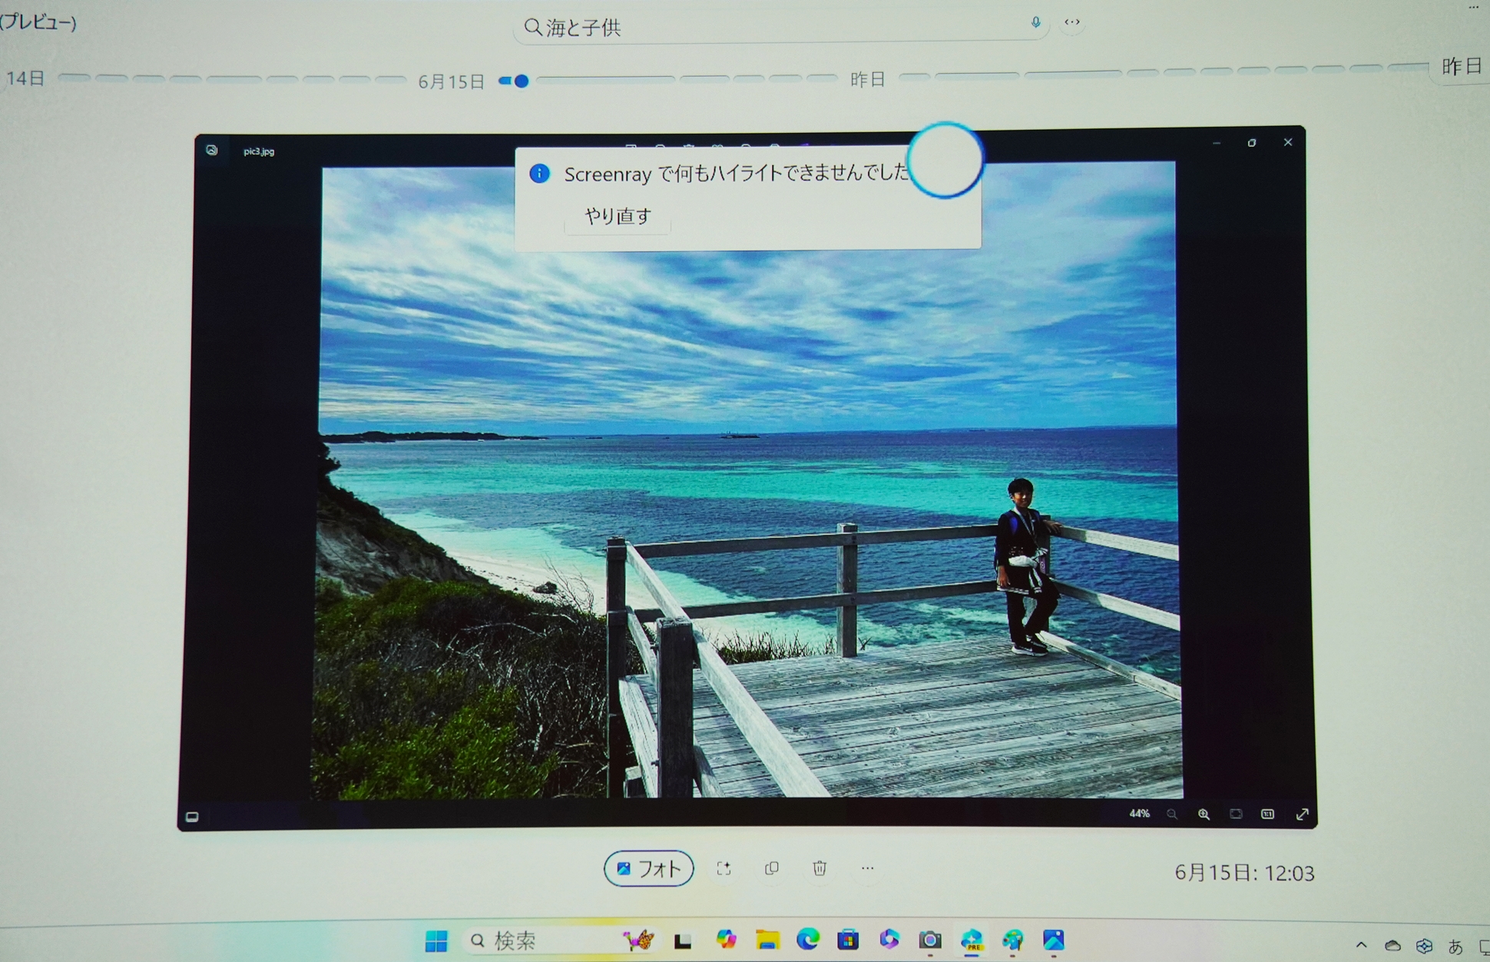1490x962 pixels.
Task: Copy the snapshot with the copy icon
Action: [772, 868]
